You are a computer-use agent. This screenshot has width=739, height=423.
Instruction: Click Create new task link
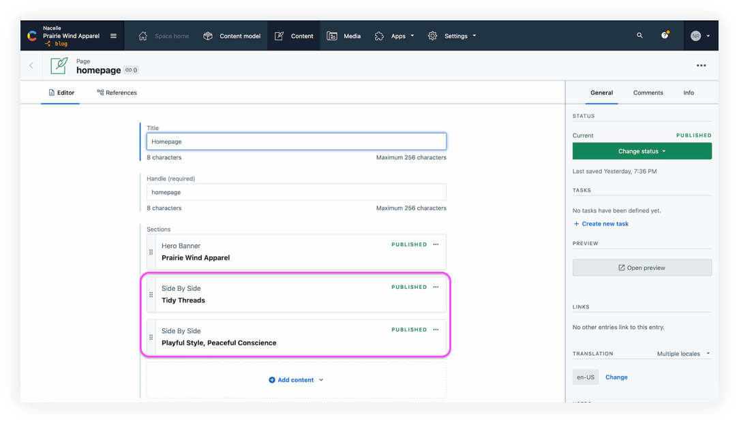pyautogui.click(x=601, y=223)
